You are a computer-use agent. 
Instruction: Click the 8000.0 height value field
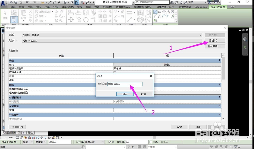(60, 142)
